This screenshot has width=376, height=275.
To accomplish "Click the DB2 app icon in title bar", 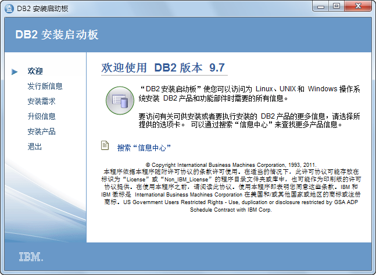I will pos(9,7).
